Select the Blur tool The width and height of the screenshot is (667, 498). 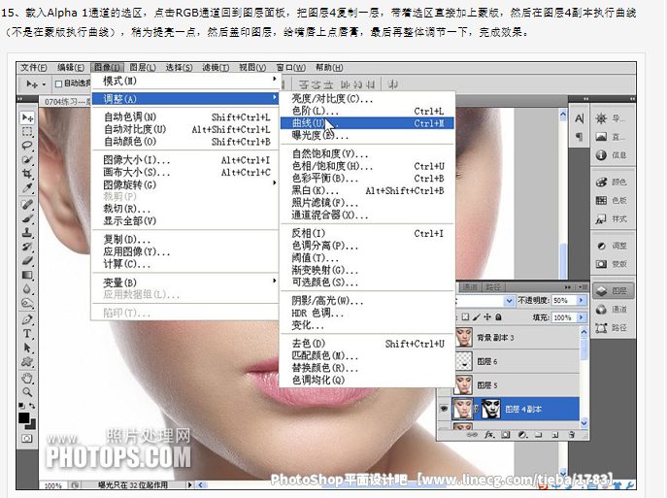[27, 289]
